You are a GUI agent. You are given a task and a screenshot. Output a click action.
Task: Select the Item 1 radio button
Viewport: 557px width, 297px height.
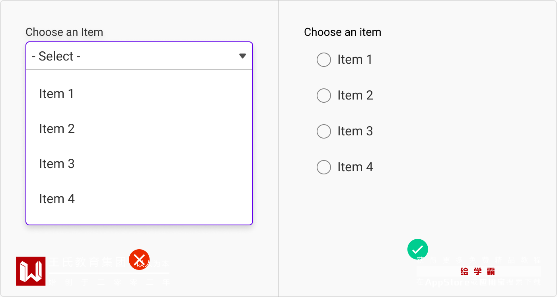click(x=324, y=60)
